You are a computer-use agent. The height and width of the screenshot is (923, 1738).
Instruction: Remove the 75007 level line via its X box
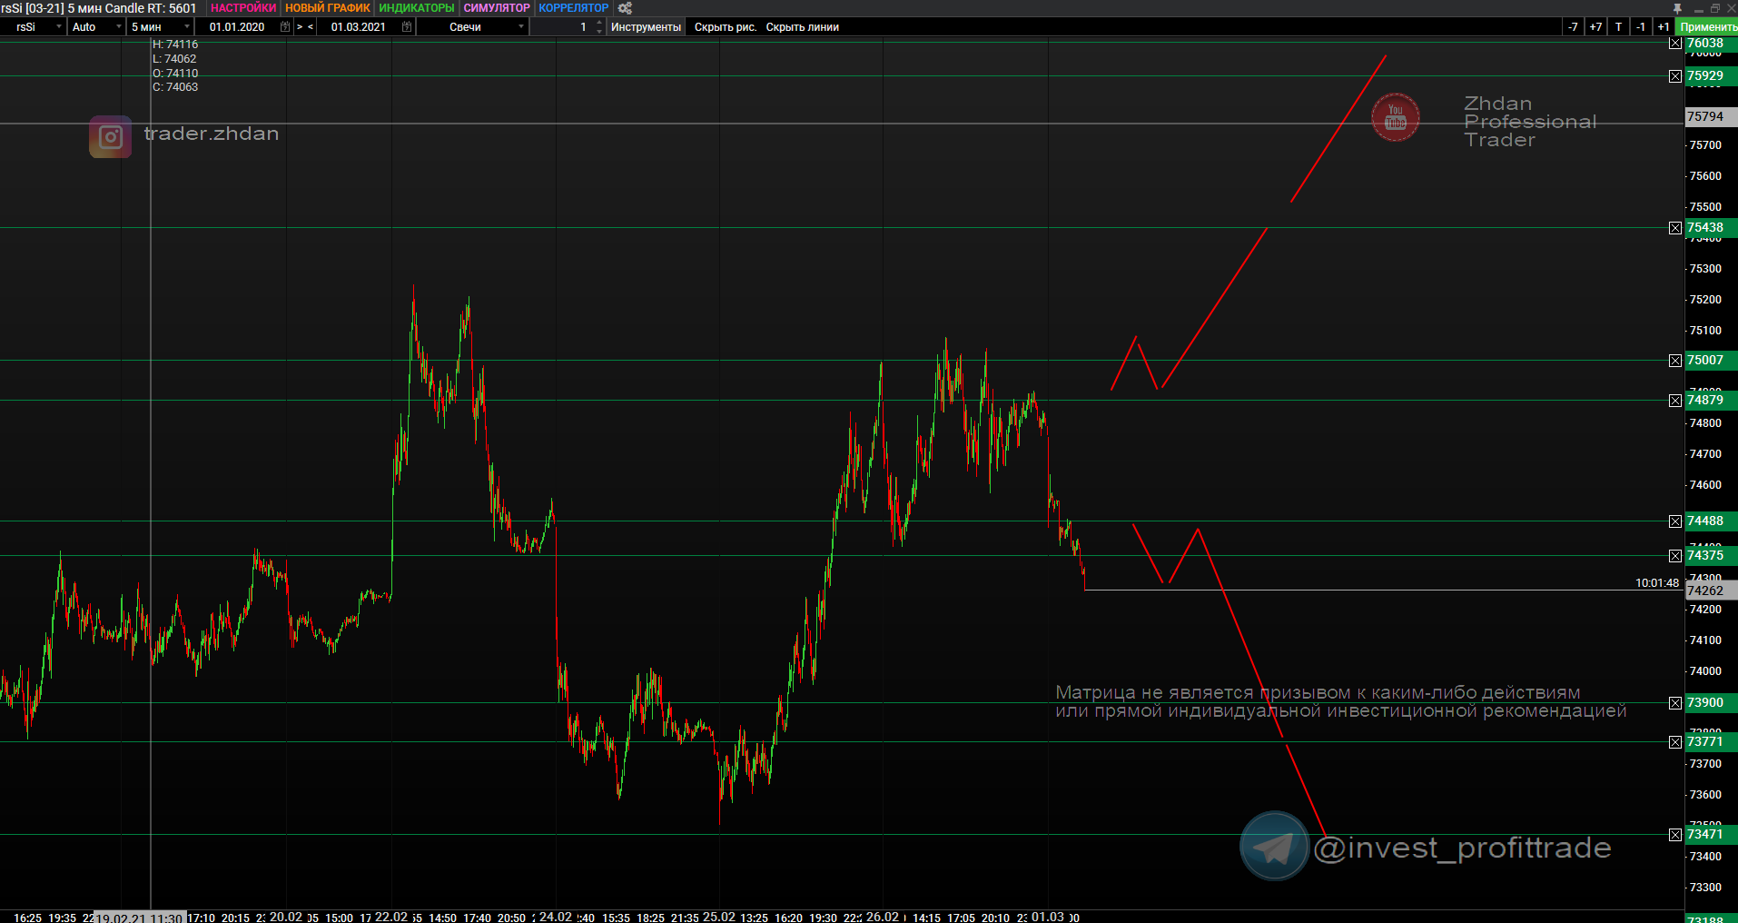click(1675, 361)
